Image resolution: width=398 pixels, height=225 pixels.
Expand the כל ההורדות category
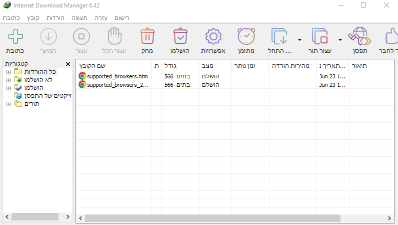[8, 72]
